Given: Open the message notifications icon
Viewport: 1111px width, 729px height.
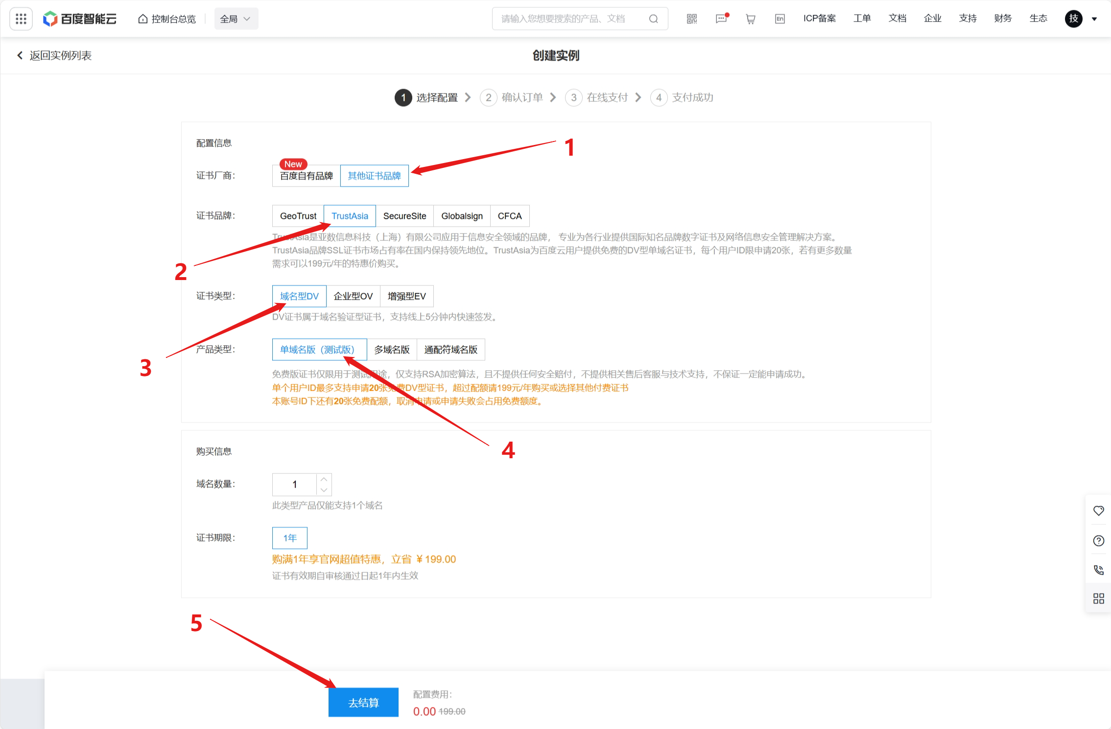Looking at the screenshot, I should [722, 19].
